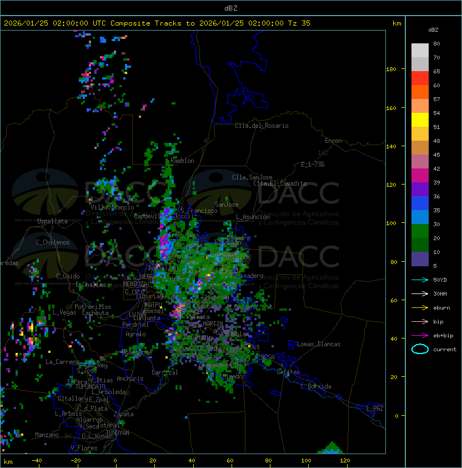Click the 'Catitas' map label
462x468 pixels.
(288, 372)
